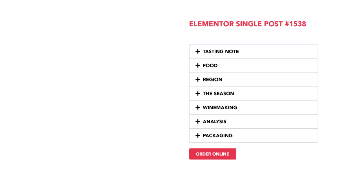Expand the Tasting Note section title

pos(221,52)
